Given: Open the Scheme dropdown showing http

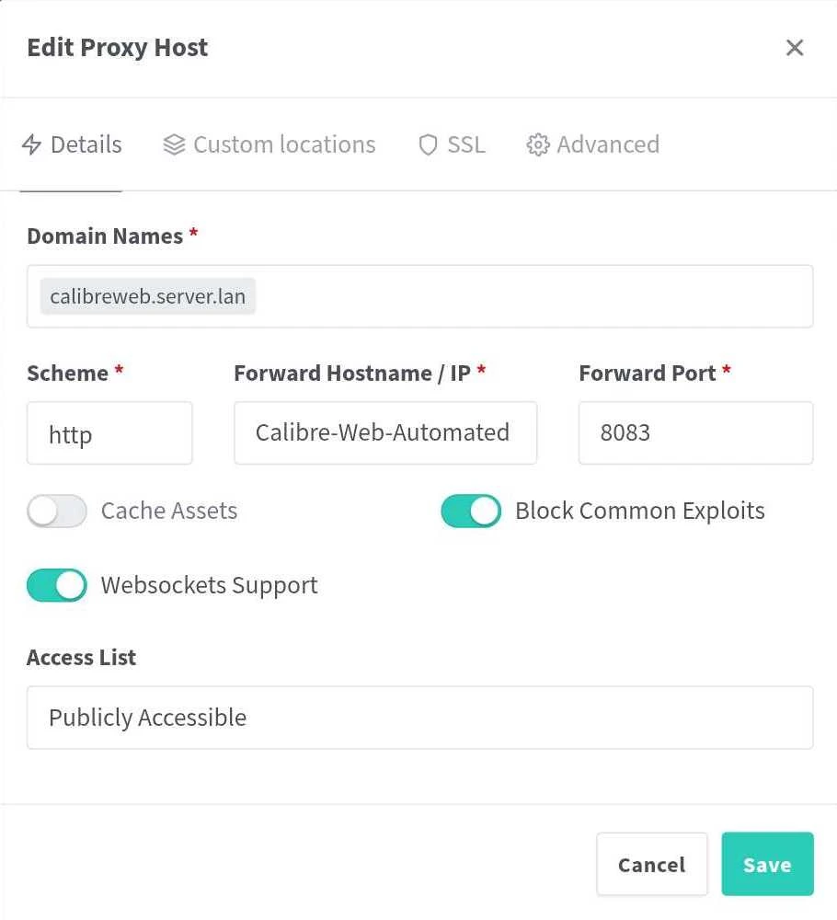Looking at the screenshot, I should tap(109, 432).
